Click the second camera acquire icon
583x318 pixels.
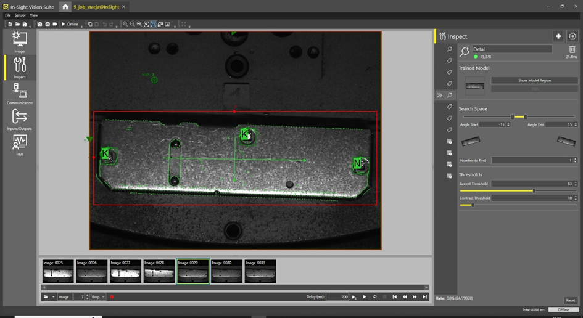point(48,24)
